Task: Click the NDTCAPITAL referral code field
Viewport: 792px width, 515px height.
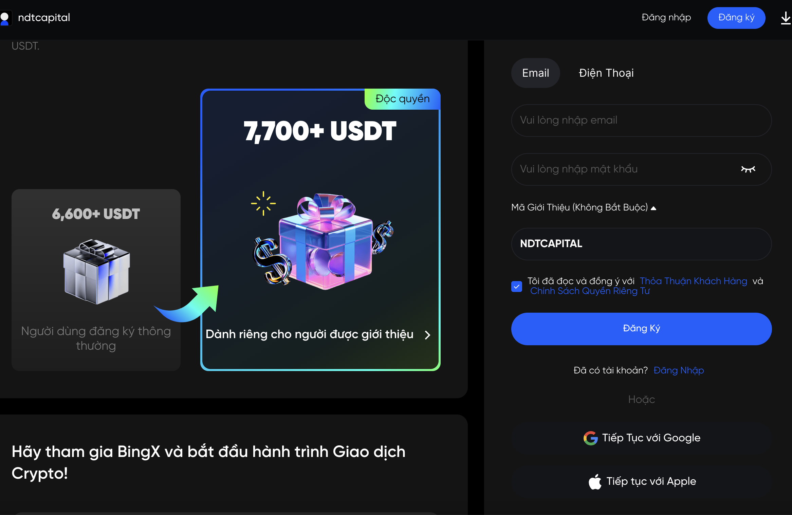Action: tap(641, 244)
